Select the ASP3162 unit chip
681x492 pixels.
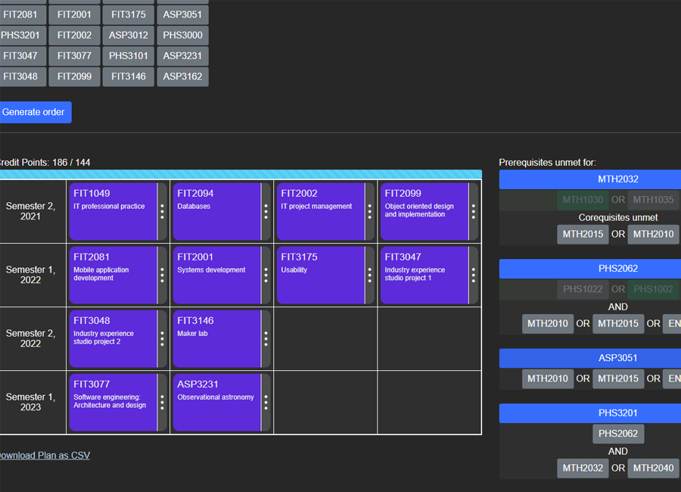pyautogui.click(x=182, y=76)
